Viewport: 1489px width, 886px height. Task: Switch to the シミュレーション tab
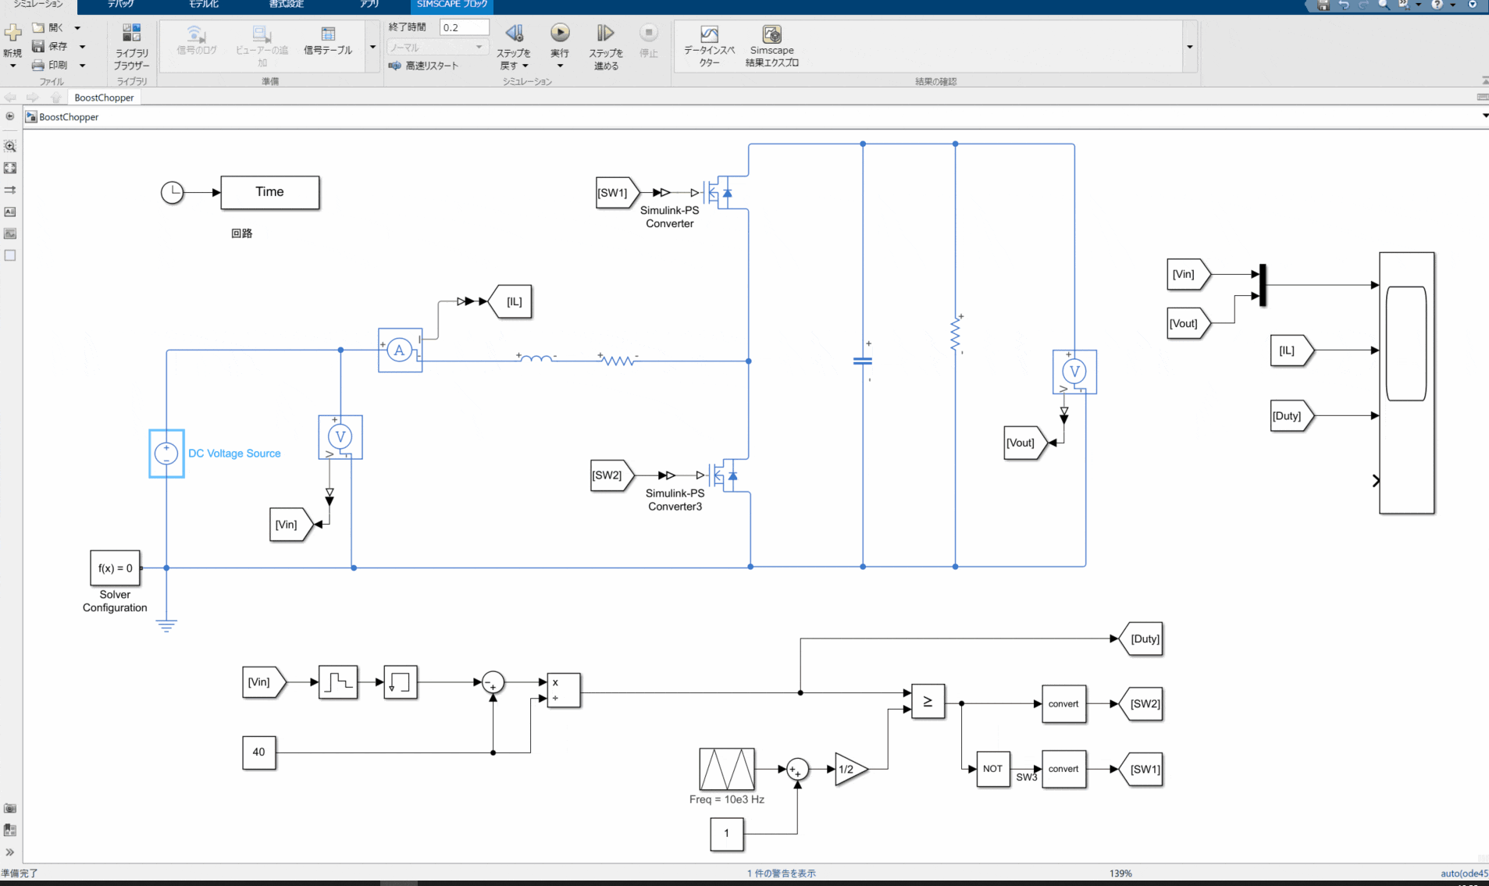point(38,5)
